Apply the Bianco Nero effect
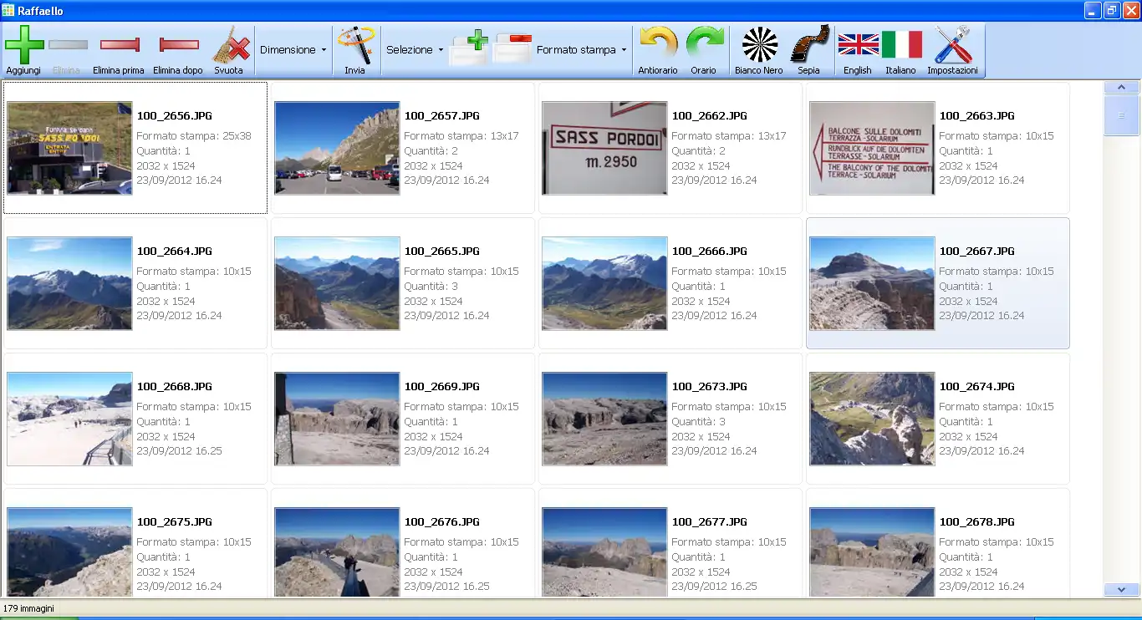 pos(759,44)
